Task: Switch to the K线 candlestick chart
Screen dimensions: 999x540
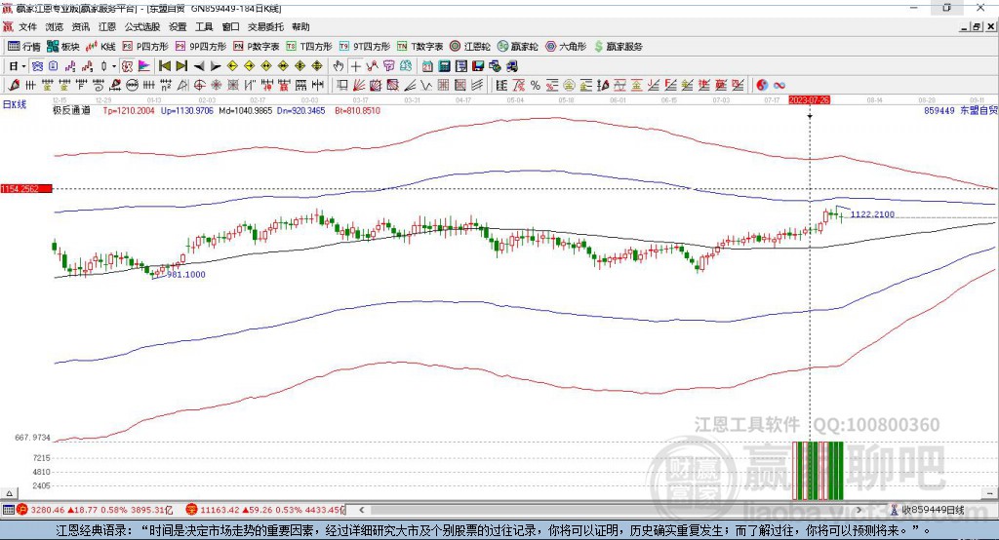Action: 100,47
